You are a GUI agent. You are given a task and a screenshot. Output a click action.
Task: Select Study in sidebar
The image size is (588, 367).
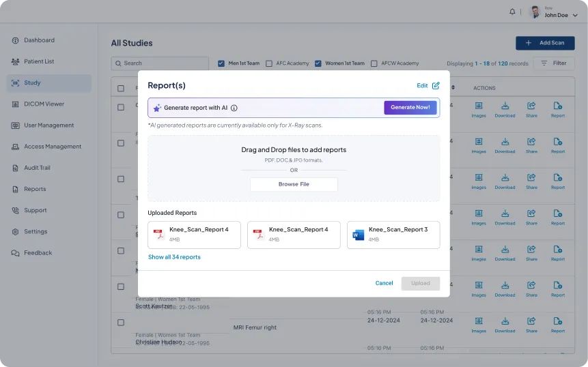48,83
